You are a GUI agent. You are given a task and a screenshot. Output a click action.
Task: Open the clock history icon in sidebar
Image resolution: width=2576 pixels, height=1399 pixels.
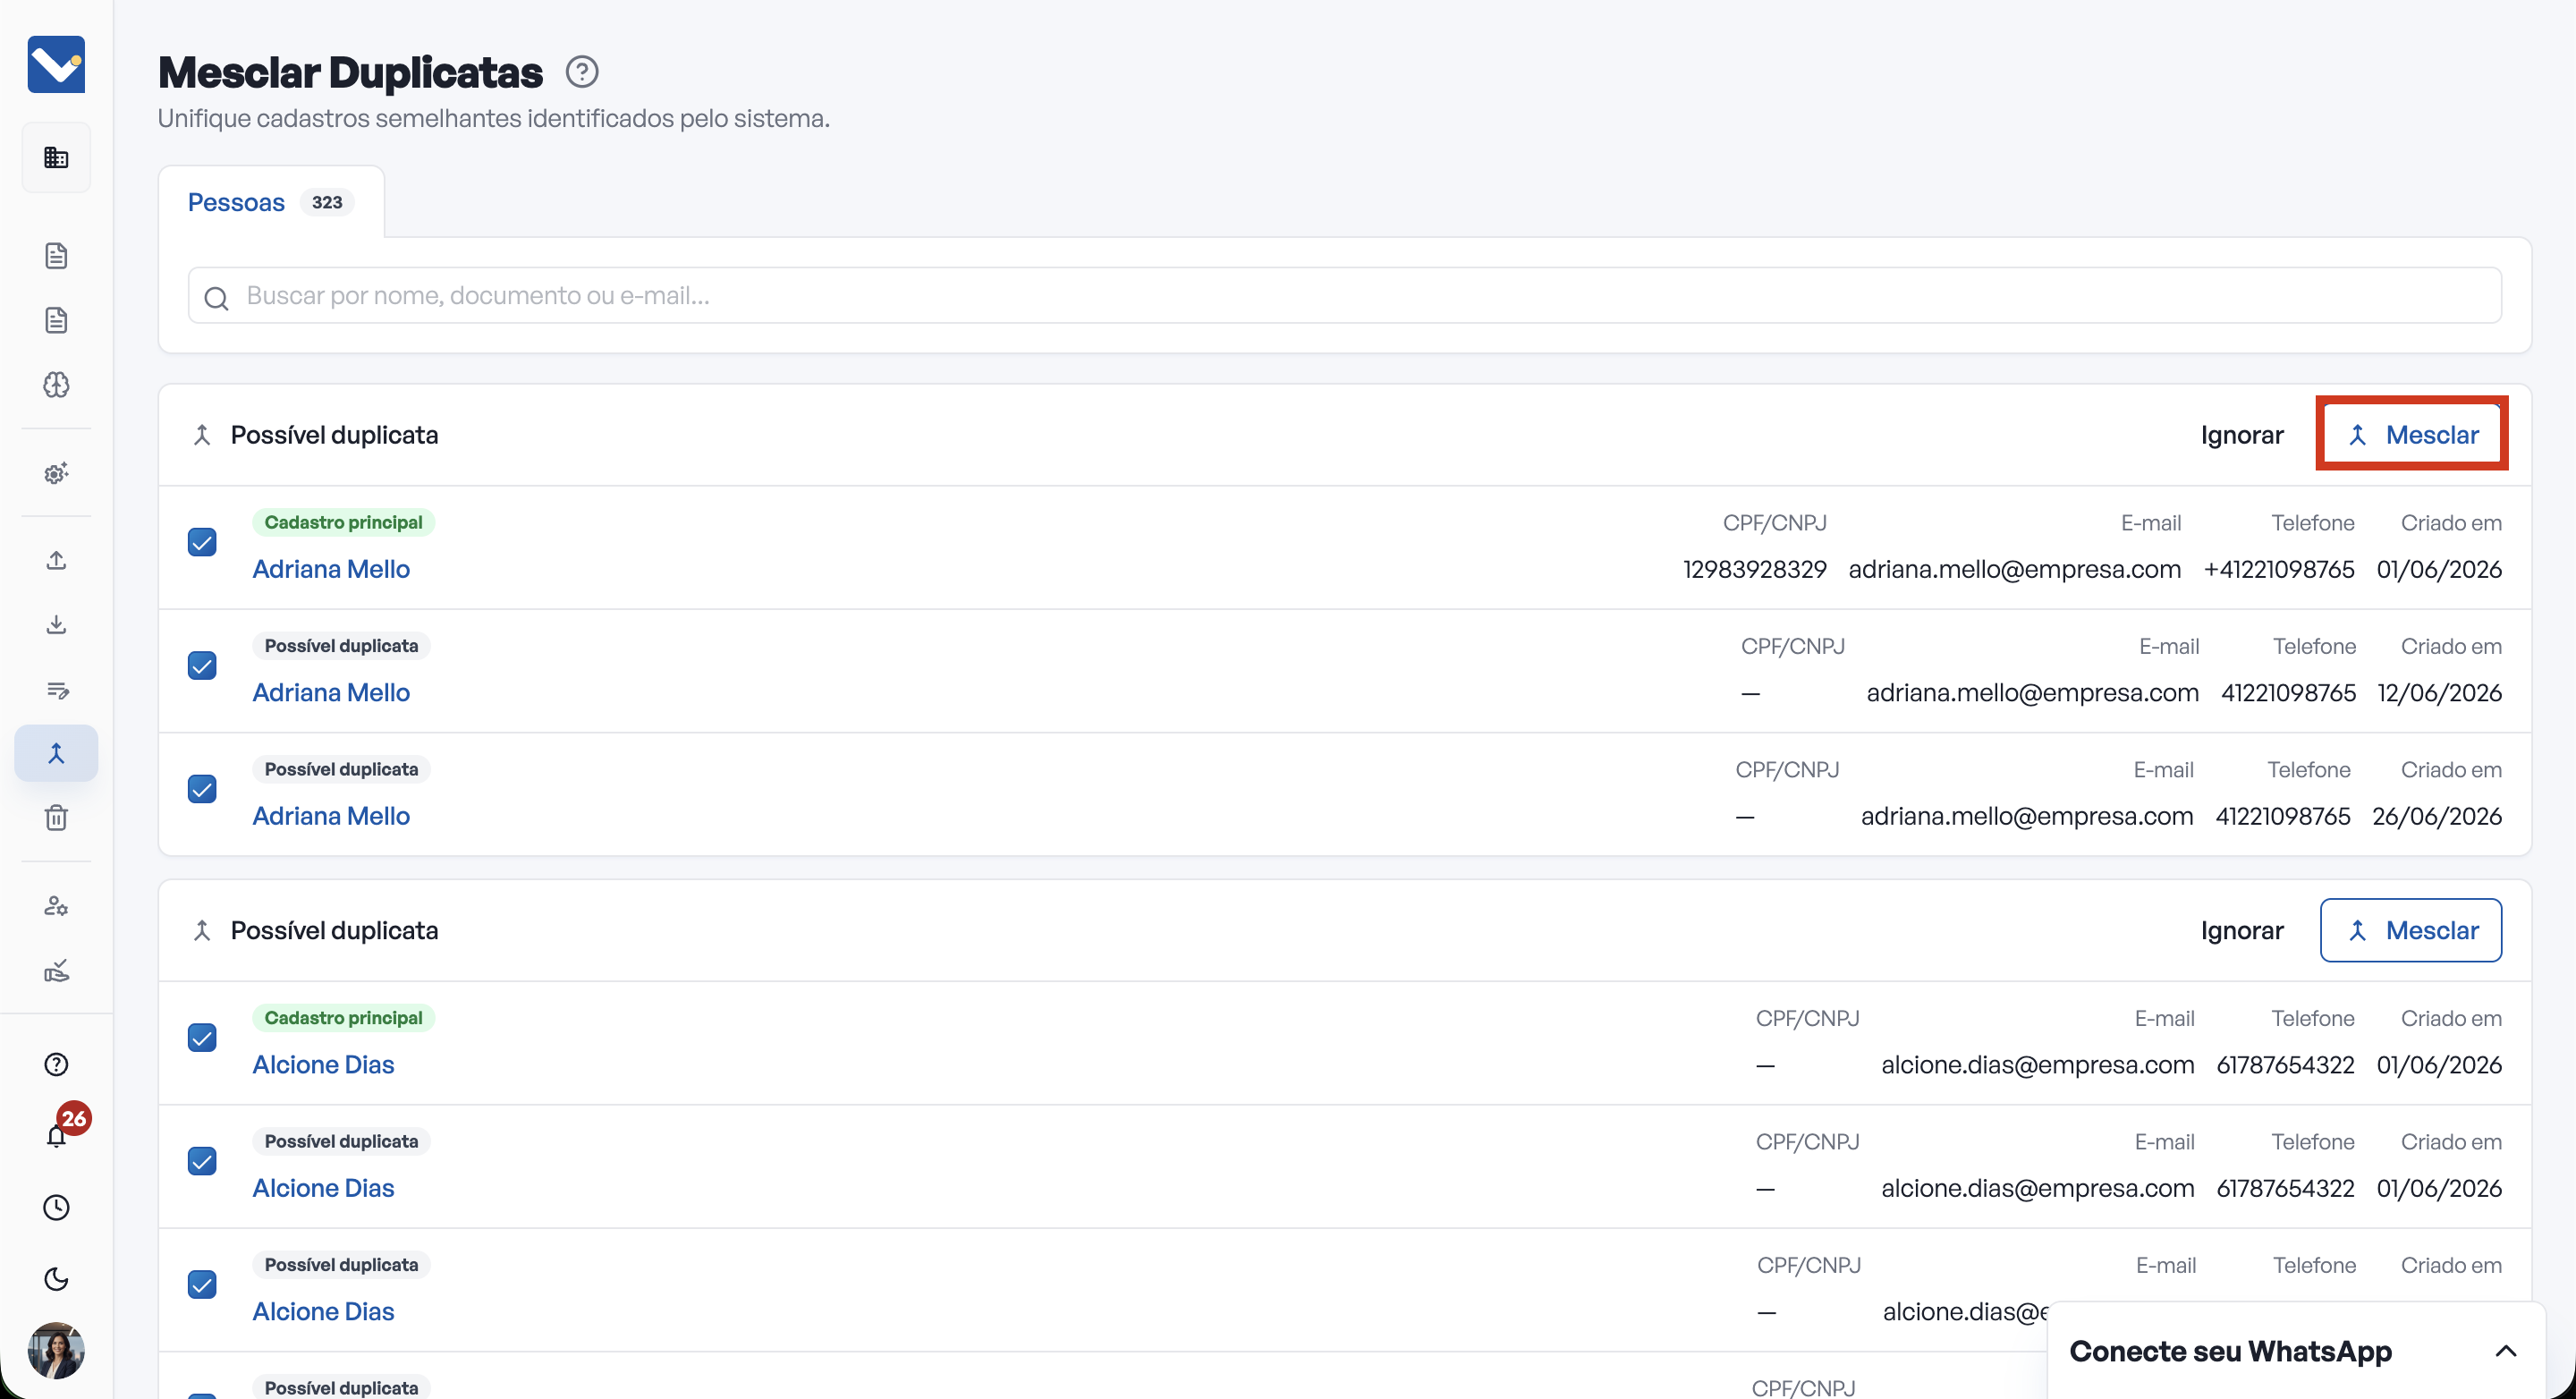56,1208
